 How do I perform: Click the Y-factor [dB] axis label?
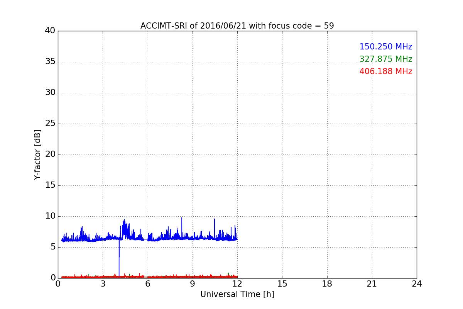click(37, 154)
